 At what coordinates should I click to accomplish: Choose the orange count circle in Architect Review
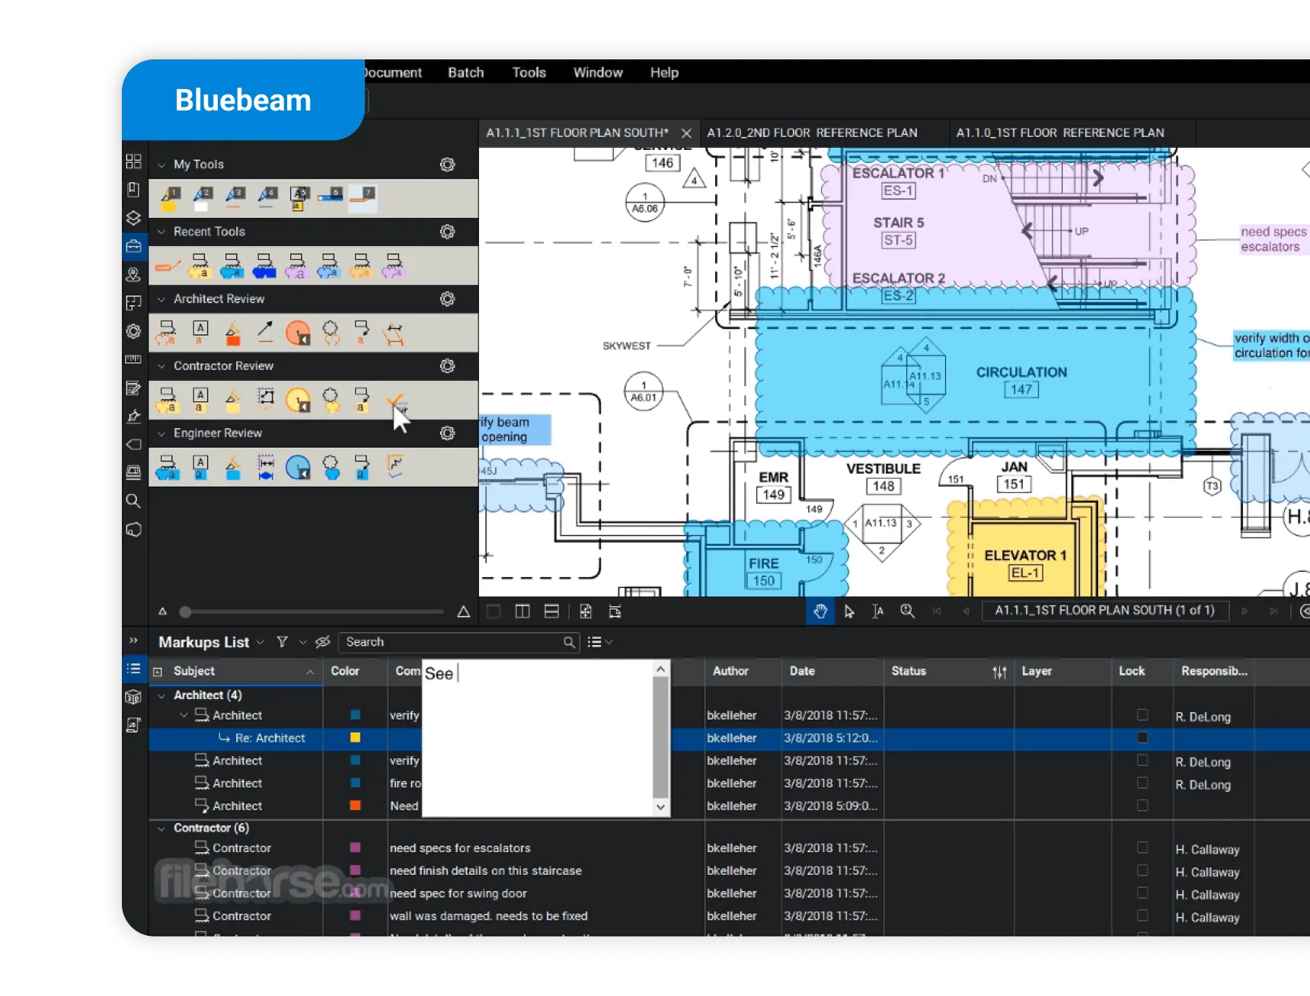click(x=298, y=333)
